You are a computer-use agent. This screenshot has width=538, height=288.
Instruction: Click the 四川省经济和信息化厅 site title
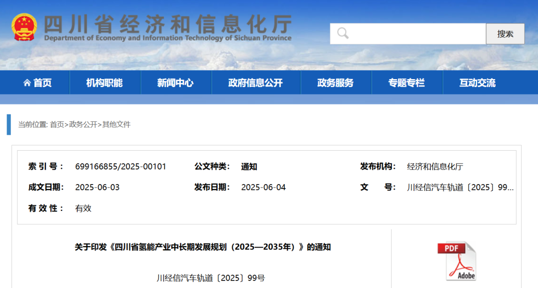pos(168,24)
